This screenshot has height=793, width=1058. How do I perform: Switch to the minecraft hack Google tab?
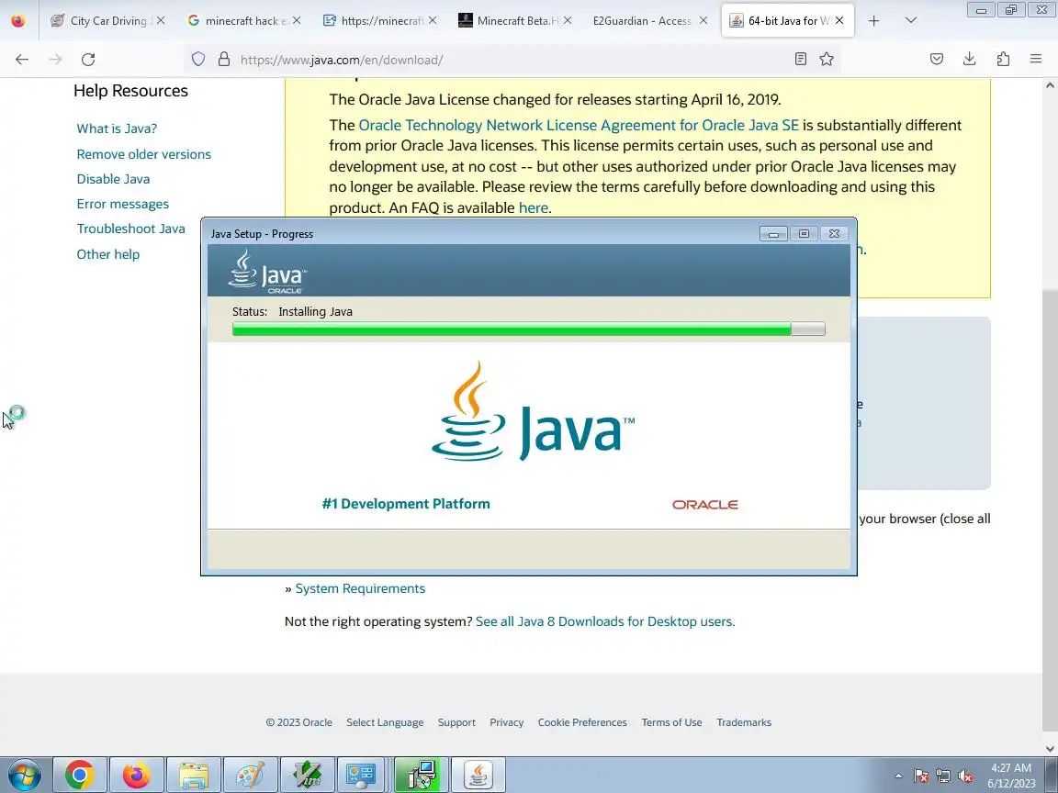tap(242, 20)
